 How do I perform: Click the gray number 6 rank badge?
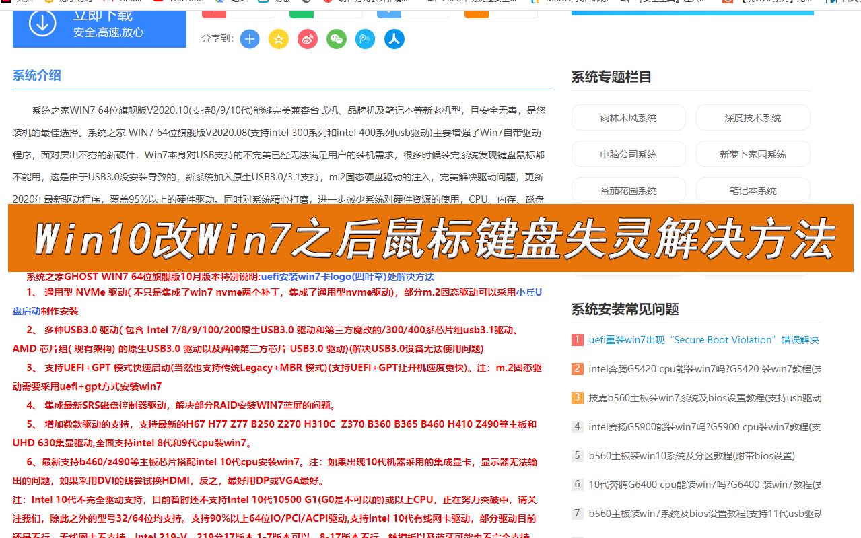pyautogui.click(x=578, y=485)
